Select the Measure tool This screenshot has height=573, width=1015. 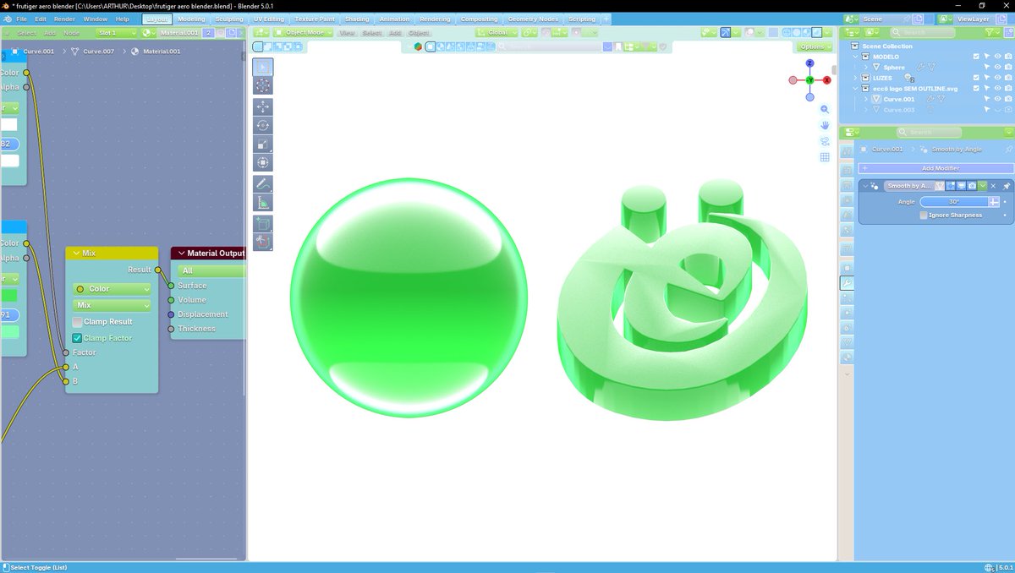pyautogui.click(x=263, y=203)
